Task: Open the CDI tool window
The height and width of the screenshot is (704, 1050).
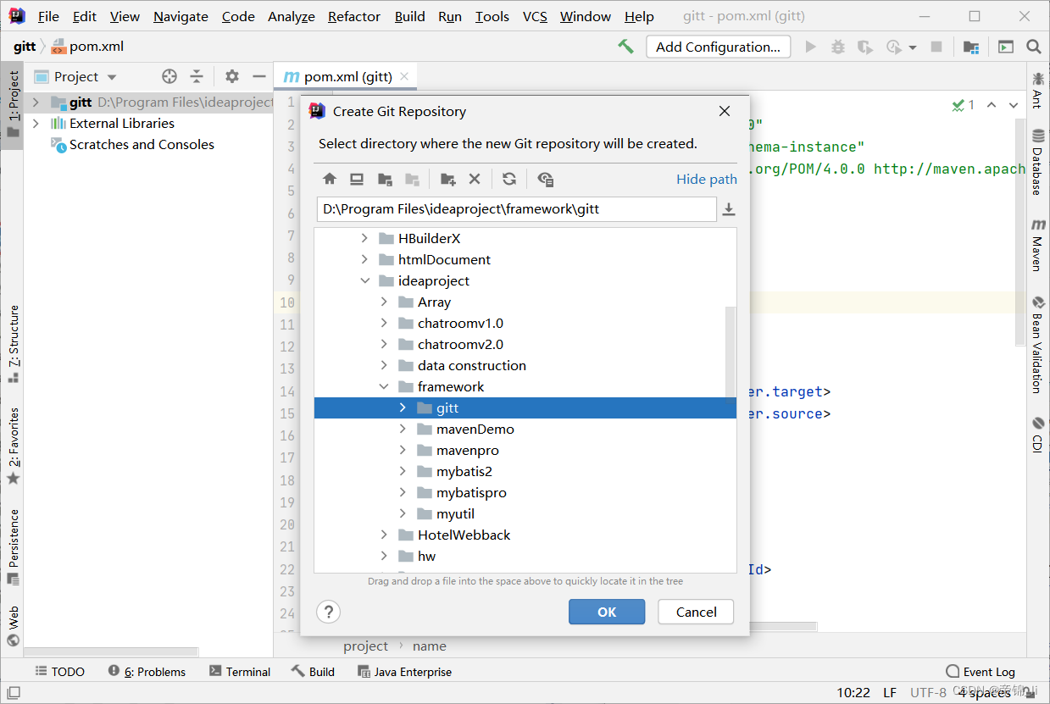Action: 1037,434
